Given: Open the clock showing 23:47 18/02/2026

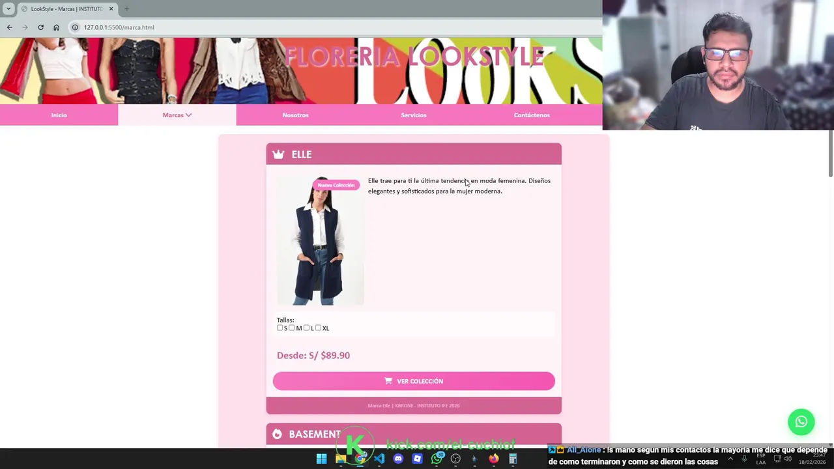Looking at the screenshot, I should coord(812,459).
